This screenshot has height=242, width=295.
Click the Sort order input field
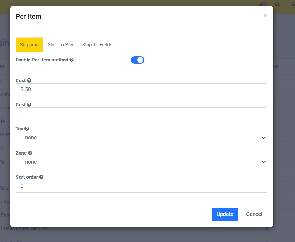tap(141, 186)
